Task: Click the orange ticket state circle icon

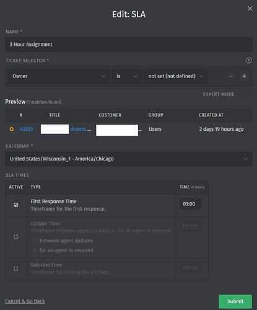Action: [12, 129]
